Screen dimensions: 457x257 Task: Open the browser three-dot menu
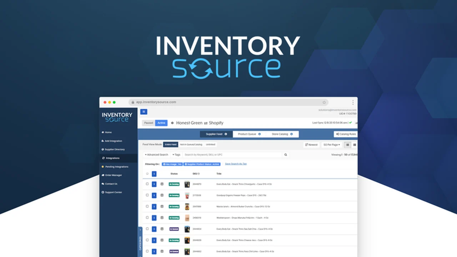353,102
